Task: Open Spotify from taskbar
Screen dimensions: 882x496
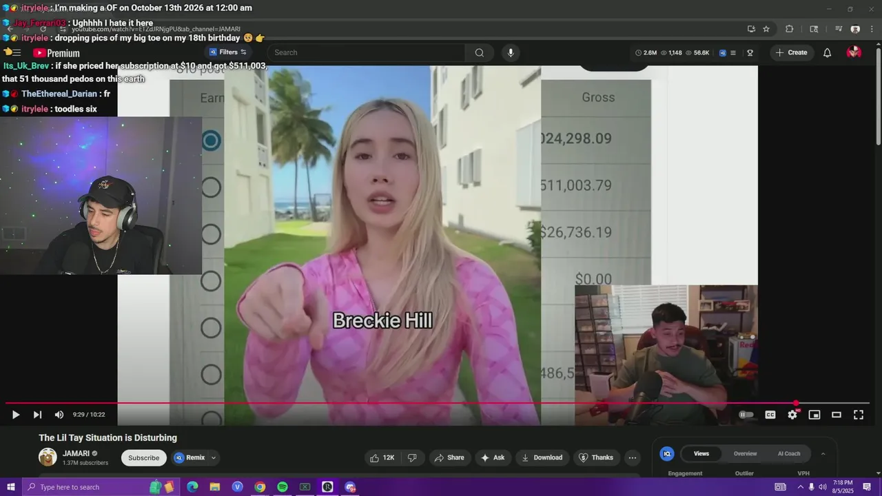Action: [283, 487]
